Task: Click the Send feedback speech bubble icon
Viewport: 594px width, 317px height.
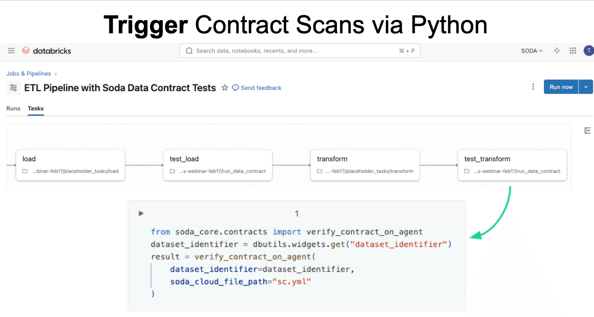Action: click(236, 88)
